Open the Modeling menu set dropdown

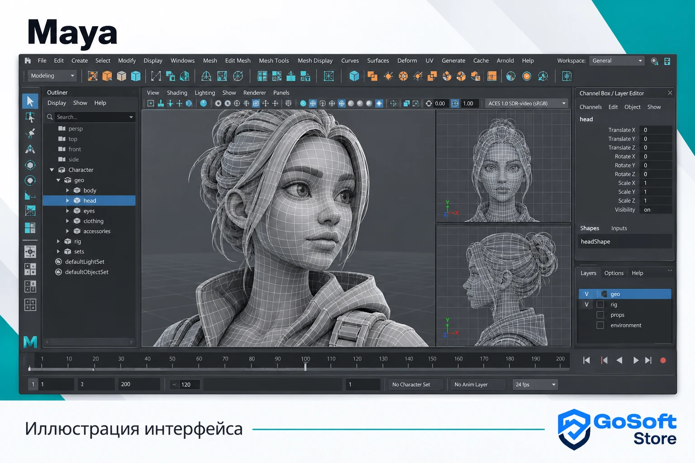52,76
